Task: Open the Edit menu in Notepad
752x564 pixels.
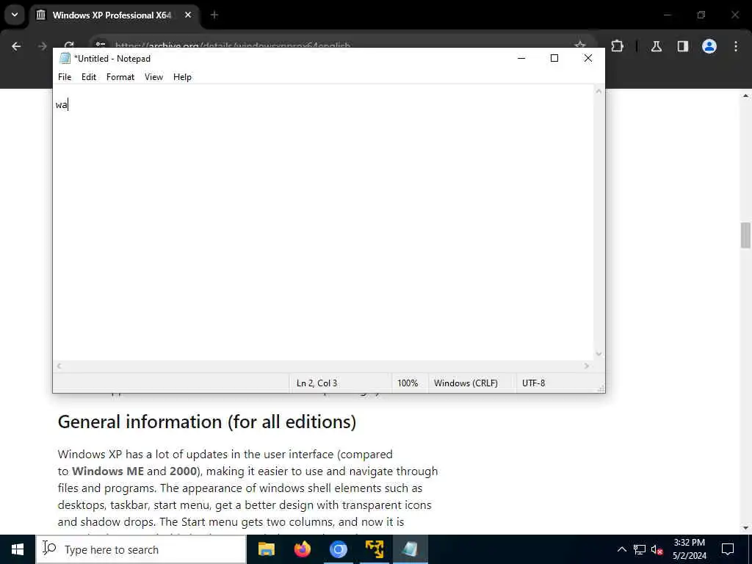Action: coord(89,76)
